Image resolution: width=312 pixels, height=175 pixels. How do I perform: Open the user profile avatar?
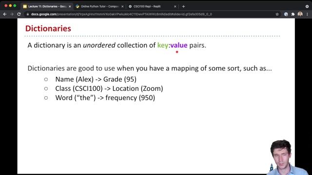pyautogui.click(x=300, y=14)
